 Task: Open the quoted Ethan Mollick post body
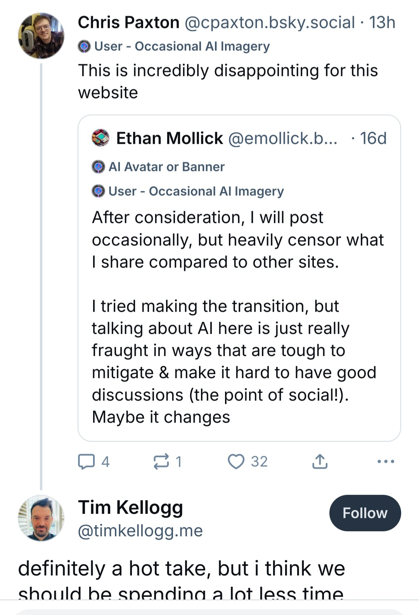click(x=237, y=317)
